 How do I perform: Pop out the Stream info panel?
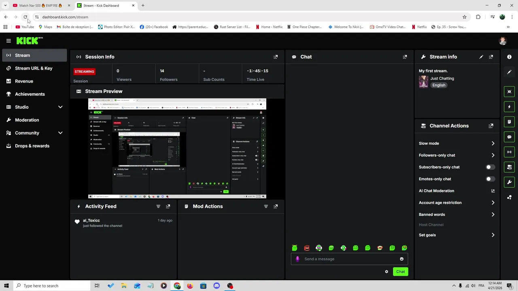click(491, 57)
